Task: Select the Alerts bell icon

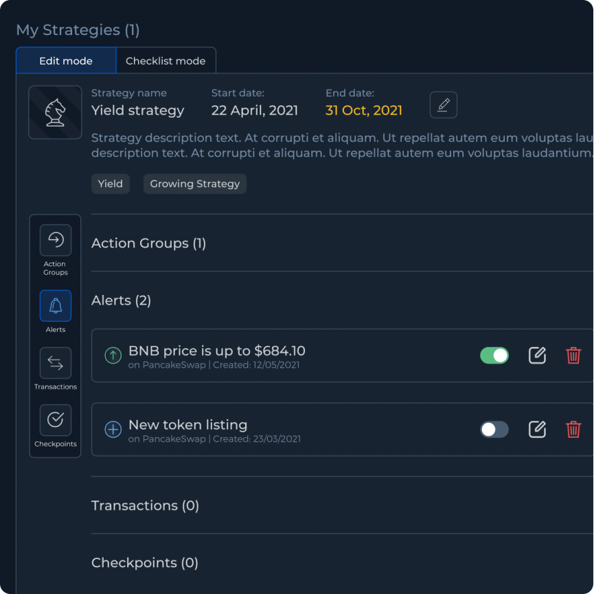Action: pos(56,306)
